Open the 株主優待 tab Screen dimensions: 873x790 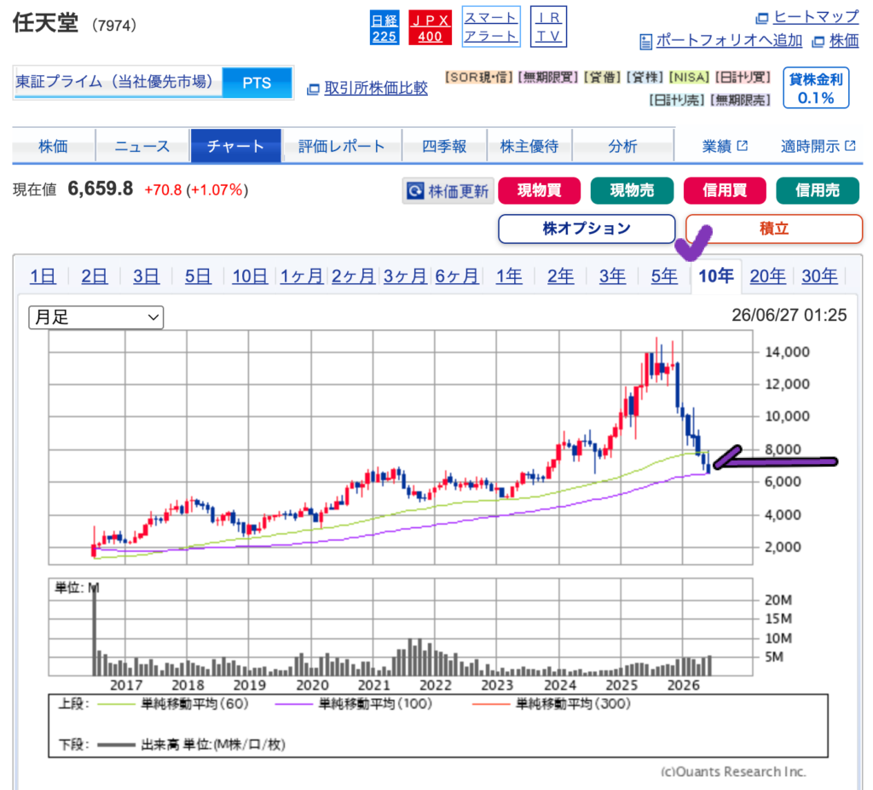pyautogui.click(x=529, y=146)
